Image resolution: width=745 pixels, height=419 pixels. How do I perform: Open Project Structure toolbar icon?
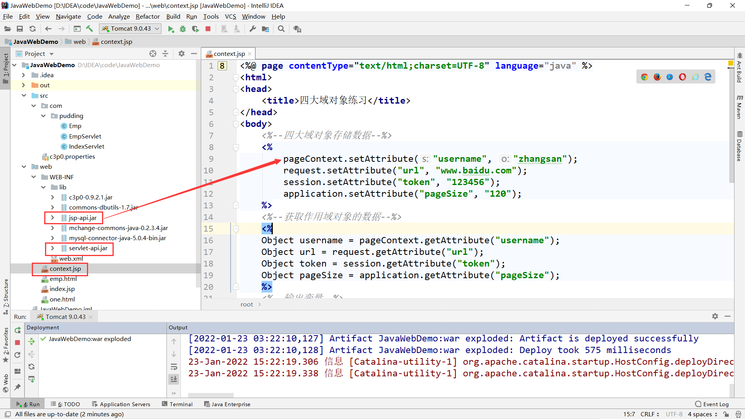click(265, 29)
